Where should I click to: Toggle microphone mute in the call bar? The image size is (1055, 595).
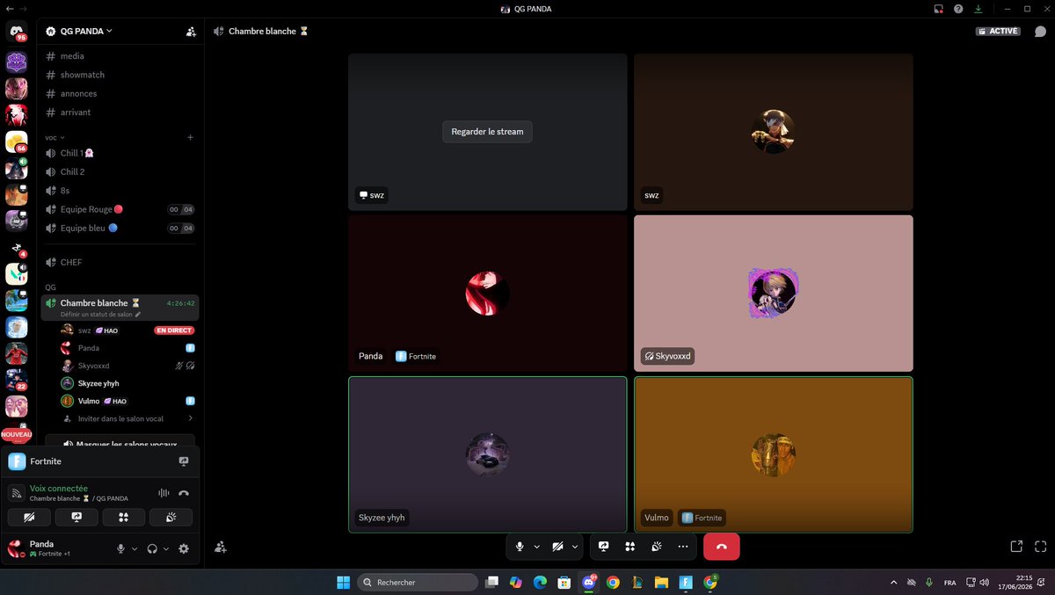coord(520,547)
